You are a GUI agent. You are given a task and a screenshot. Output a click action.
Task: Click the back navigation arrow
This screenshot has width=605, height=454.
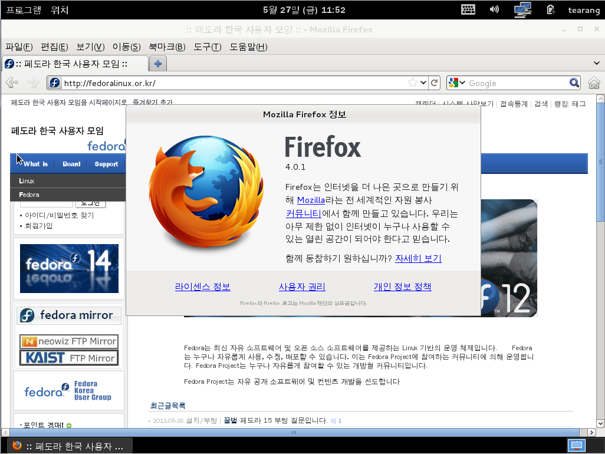point(12,83)
